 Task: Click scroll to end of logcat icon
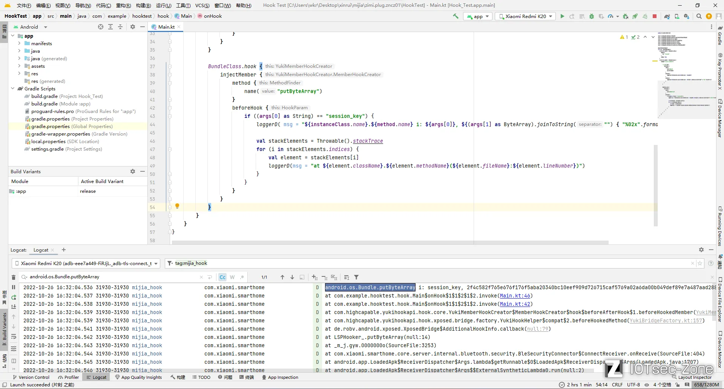tap(14, 307)
